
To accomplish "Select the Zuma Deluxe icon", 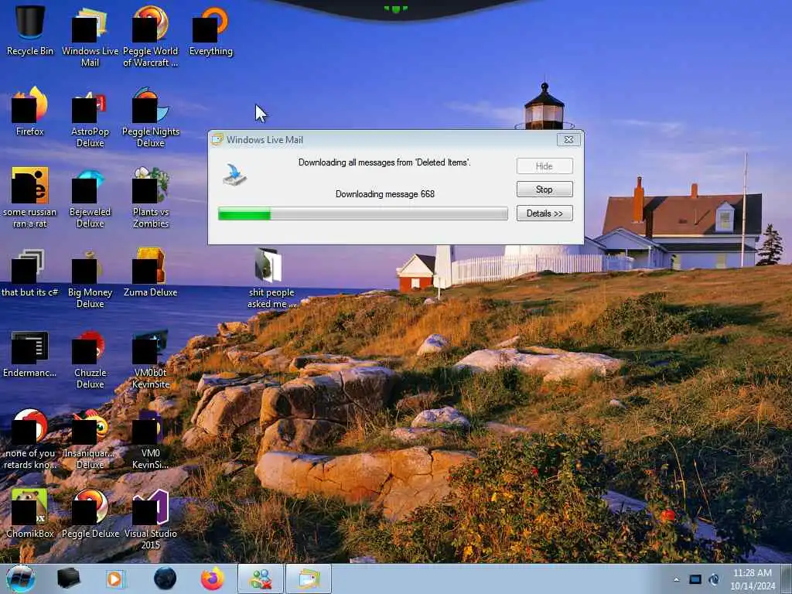I will [x=151, y=273].
